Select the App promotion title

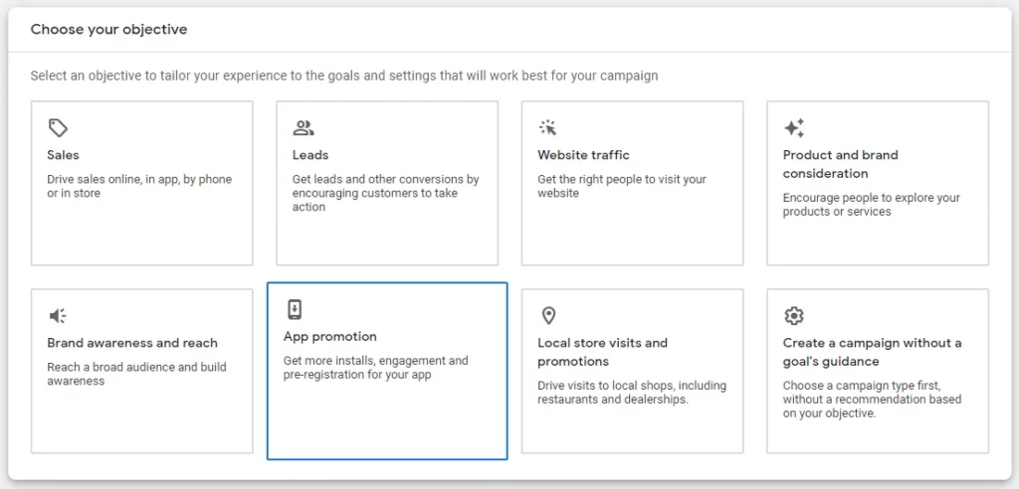[330, 337]
